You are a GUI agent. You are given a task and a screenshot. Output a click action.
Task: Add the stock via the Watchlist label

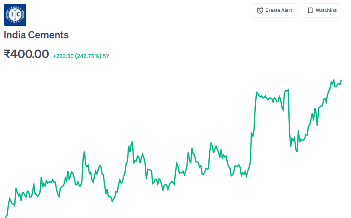(326, 10)
